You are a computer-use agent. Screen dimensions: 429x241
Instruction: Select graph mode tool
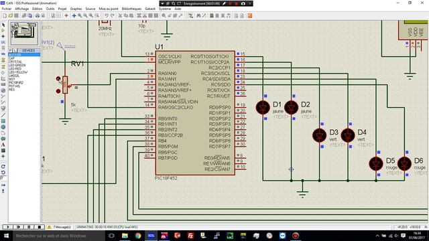click(x=3, y=79)
